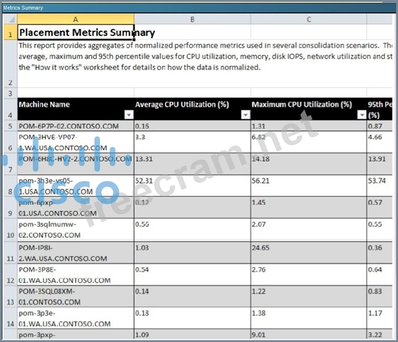This screenshot has width=398, height=342.
Task: Select the row 5 header
Action: click(9, 126)
